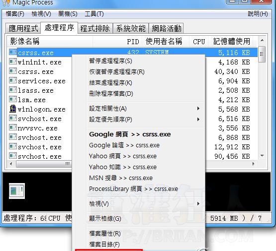
Task: Expand the 設定相關性(A) submenu arrow
Action: 198,109
